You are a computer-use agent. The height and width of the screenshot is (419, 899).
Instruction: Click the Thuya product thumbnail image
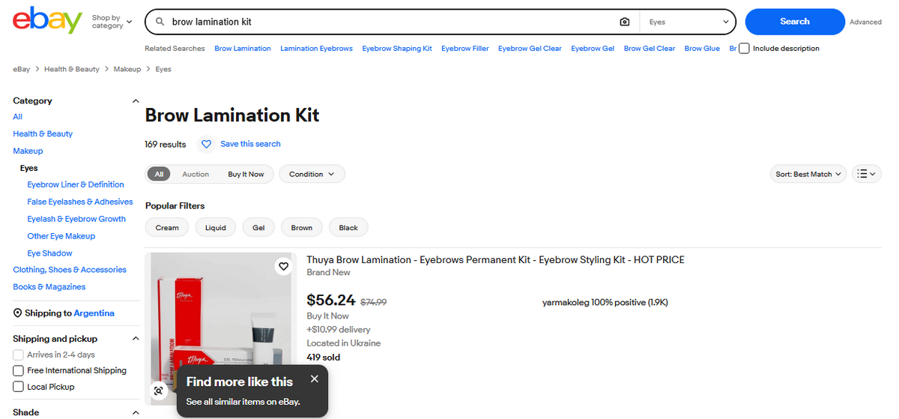(222, 328)
